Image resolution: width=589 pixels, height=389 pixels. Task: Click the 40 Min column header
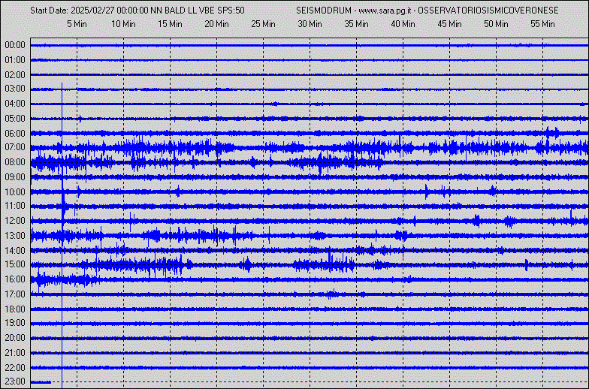403,24
